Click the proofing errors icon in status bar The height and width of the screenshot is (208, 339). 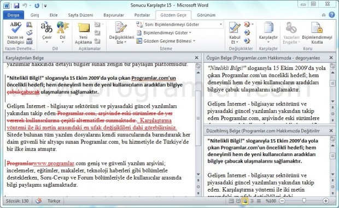[38, 201]
